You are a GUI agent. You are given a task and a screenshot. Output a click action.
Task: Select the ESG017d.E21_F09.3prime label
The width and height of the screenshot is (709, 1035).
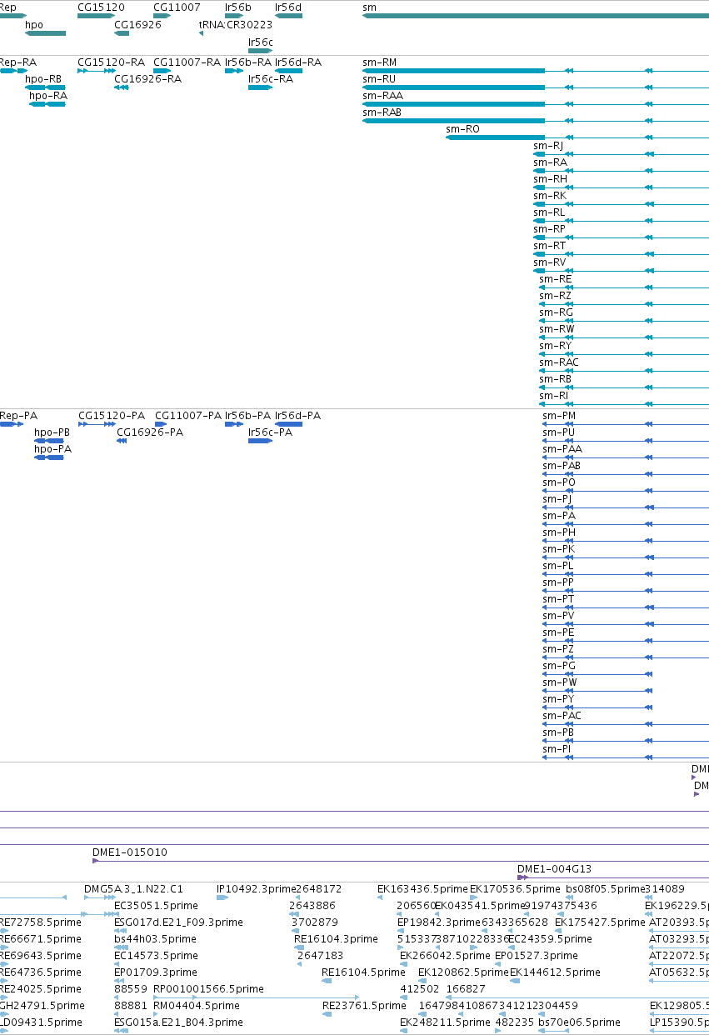tap(178, 922)
